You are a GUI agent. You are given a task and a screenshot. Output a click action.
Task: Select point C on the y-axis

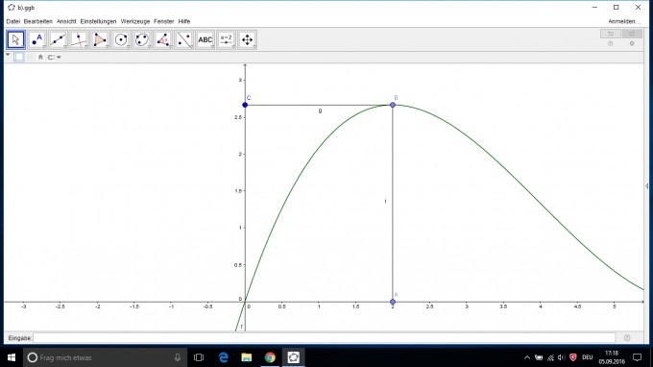[245, 105]
